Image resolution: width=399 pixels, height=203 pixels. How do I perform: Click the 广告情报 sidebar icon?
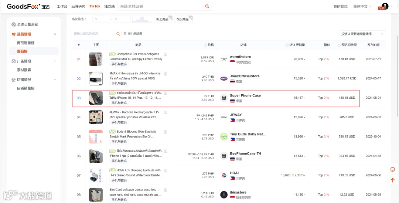tap(14, 61)
